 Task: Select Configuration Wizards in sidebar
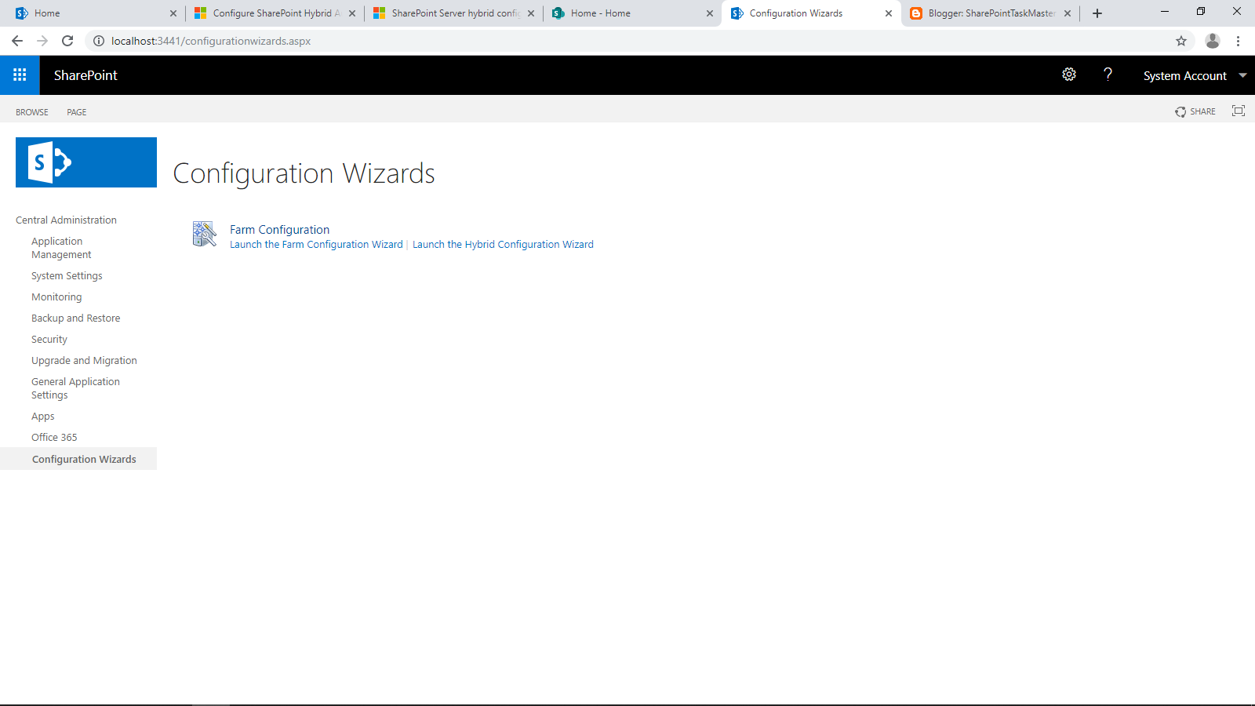[x=78, y=459]
